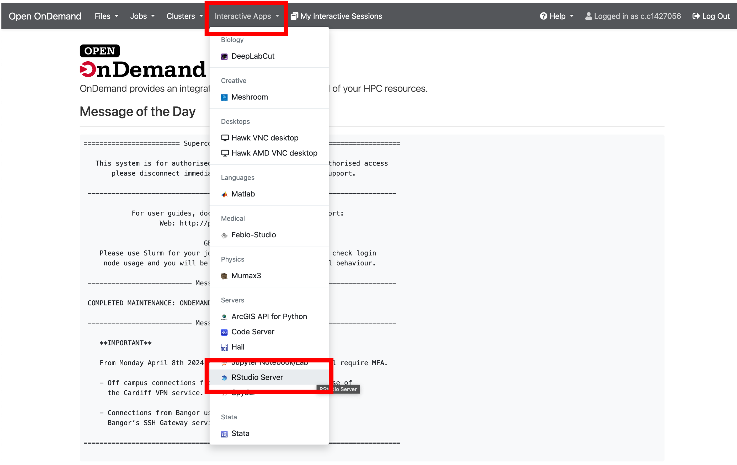Open Code Server entry
737x465 pixels.
[x=269, y=332]
